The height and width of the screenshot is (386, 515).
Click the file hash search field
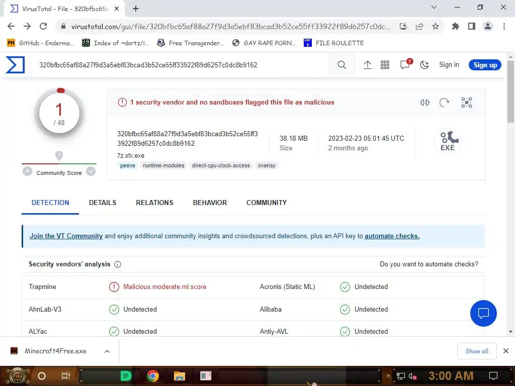coord(180,65)
